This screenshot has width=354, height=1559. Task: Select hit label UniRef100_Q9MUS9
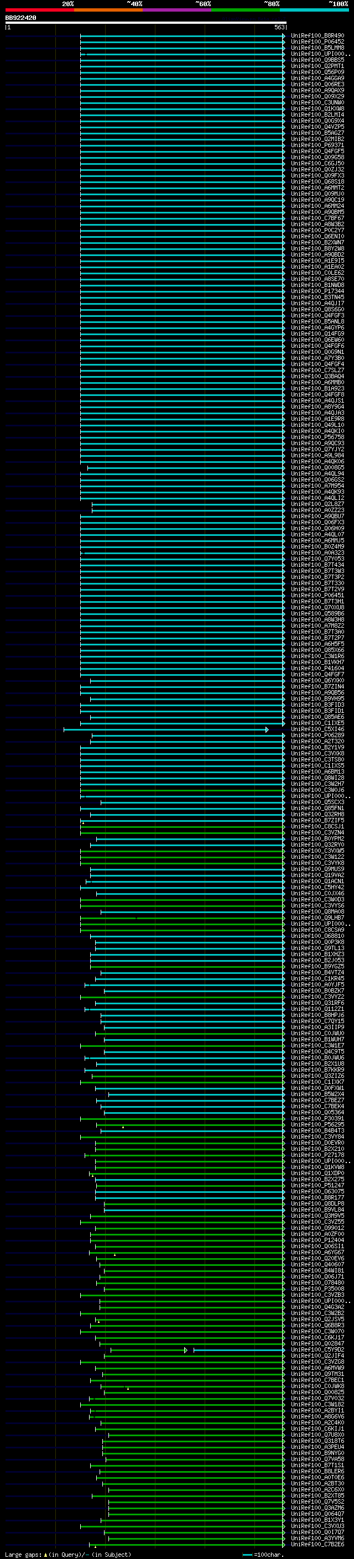[317, 868]
